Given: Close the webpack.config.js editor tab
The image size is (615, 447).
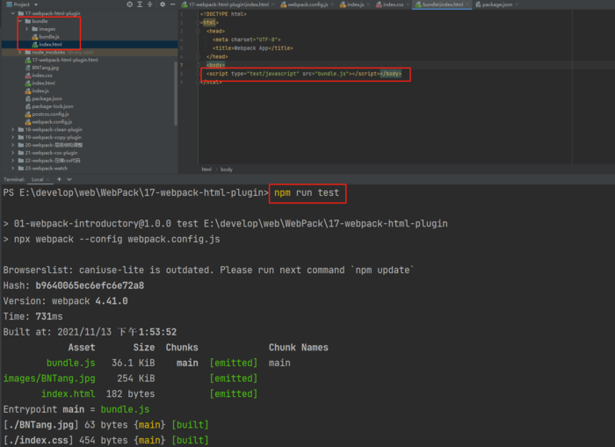Looking at the screenshot, I should (332, 4).
